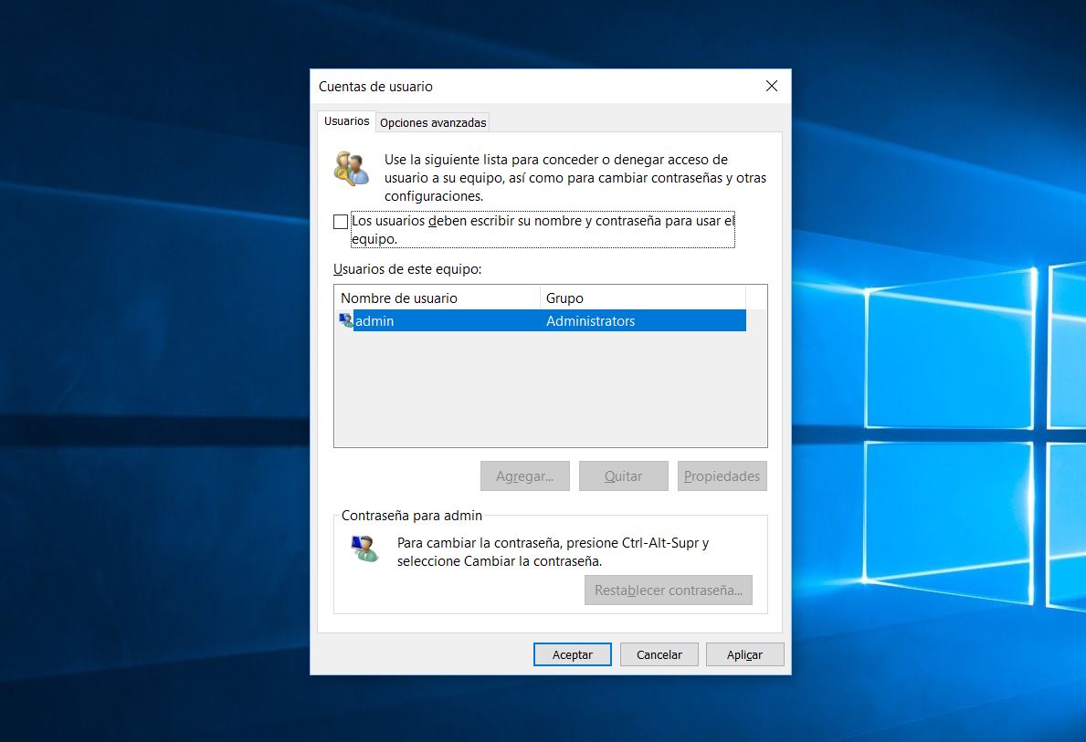Click the user icon in password section
The width and height of the screenshot is (1086, 742).
pos(364,549)
